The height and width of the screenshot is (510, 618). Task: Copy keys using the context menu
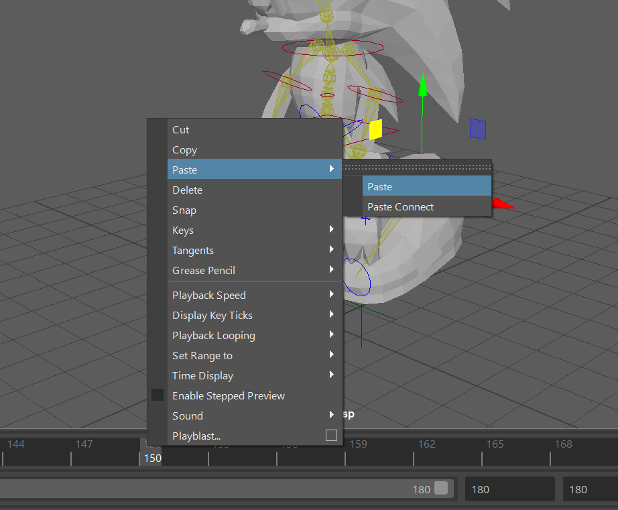(x=184, y=149)
